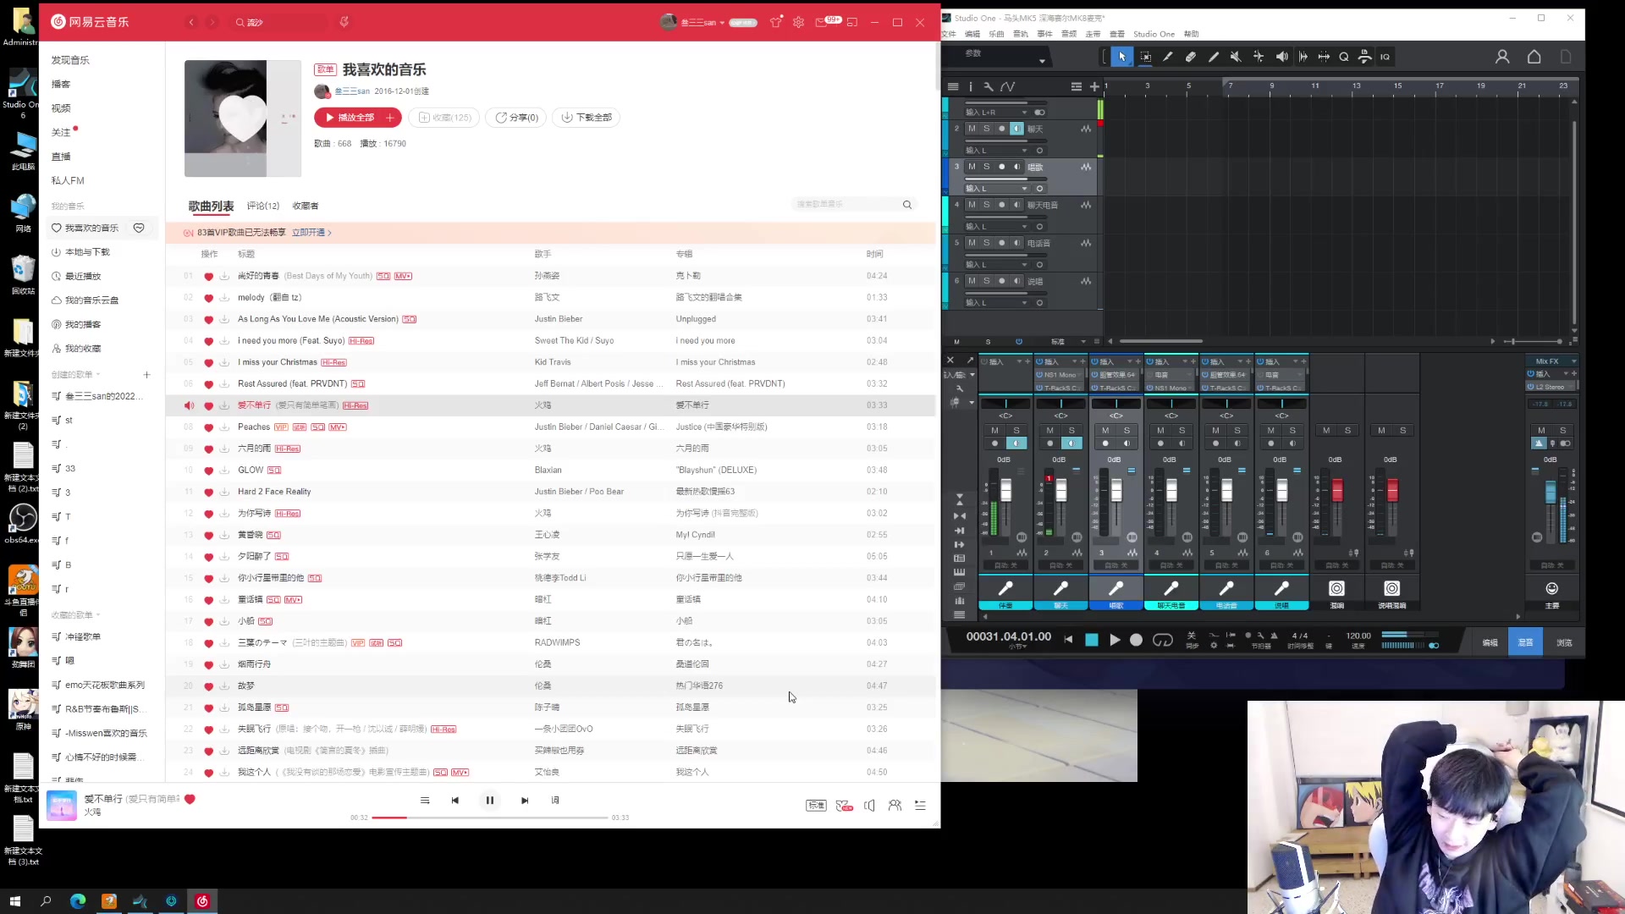Open the listen-together people icon in NetEase
Screen dimensions: 1625x914
895,806
